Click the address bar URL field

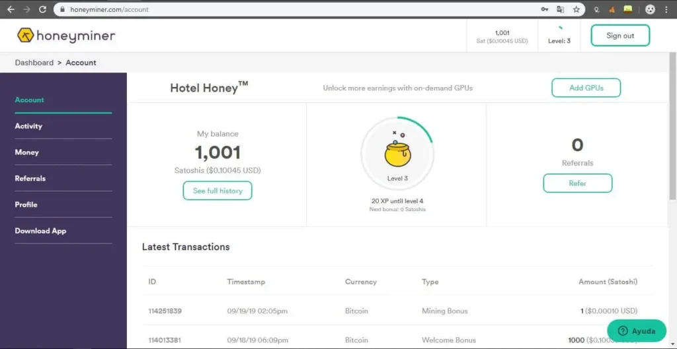[x=302, y=9]
